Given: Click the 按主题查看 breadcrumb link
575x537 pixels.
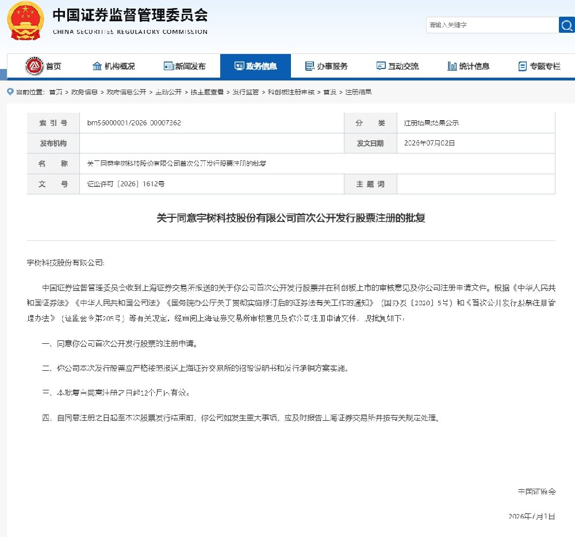Looking at the screenshot, I should 207,92.
